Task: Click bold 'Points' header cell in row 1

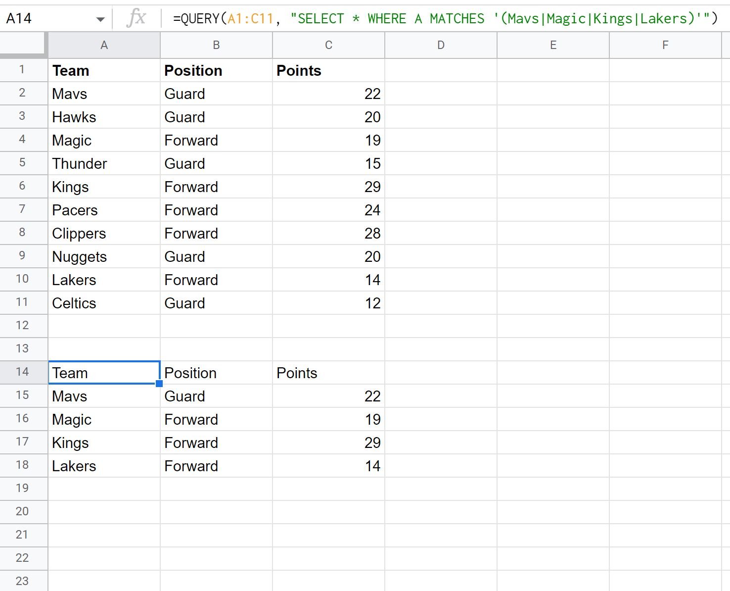Action: pyautogui.click(x=328, y=70)
